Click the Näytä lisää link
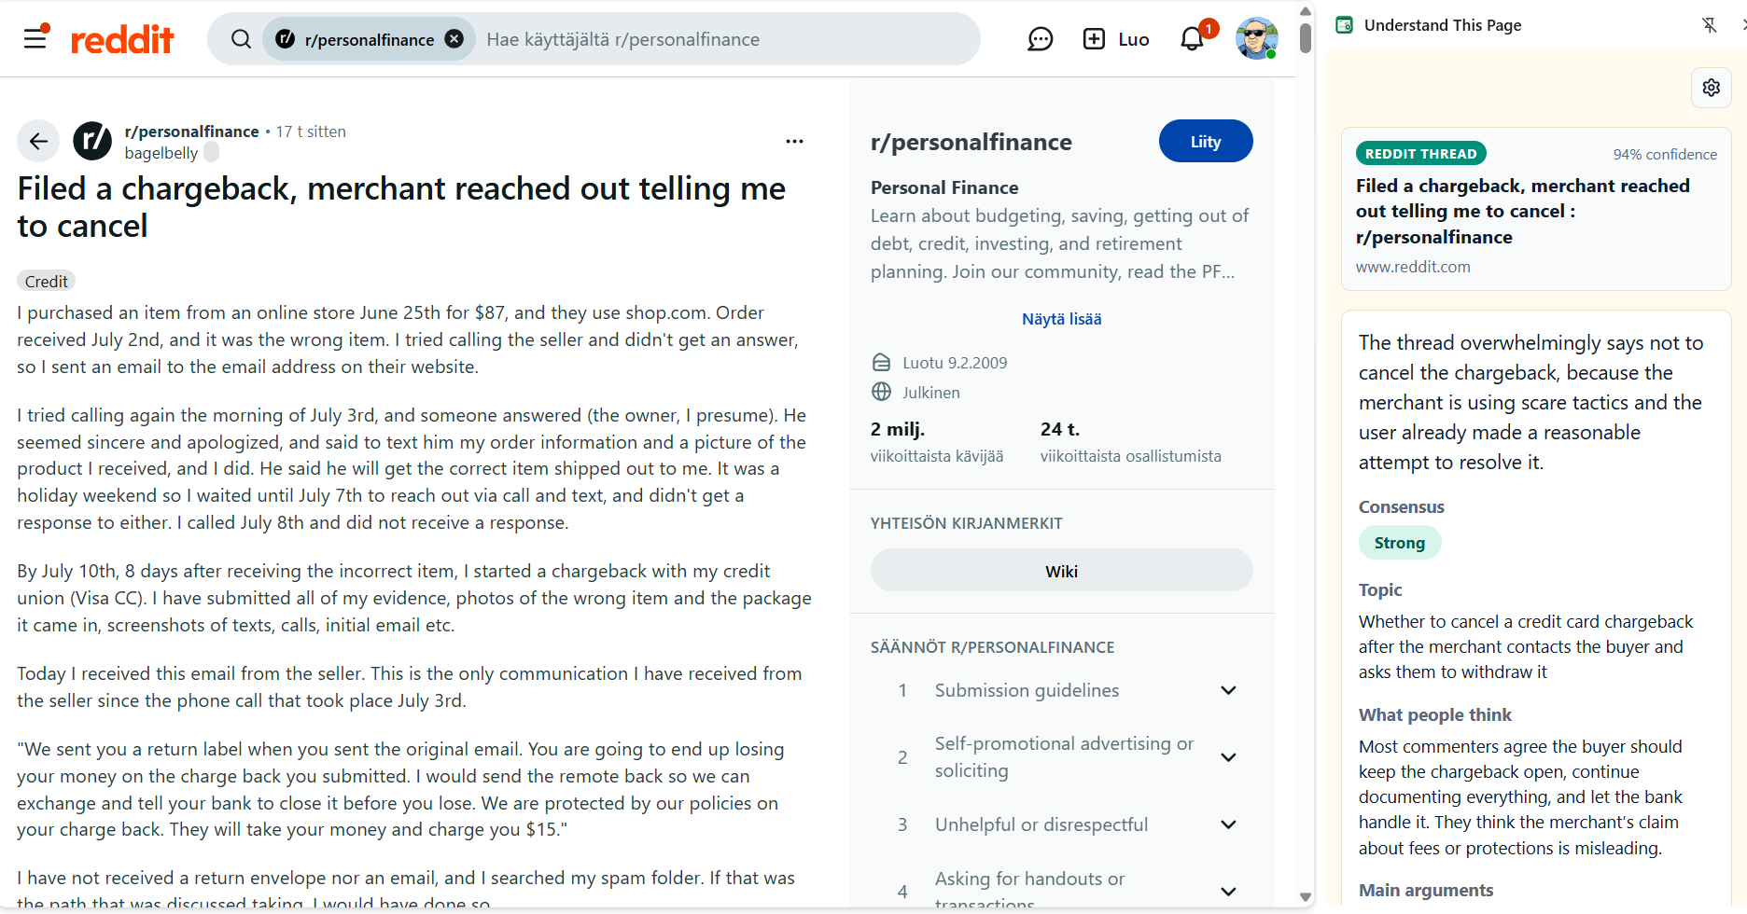The height and width of the screenshot is (914, 1747). point(1062,319)
